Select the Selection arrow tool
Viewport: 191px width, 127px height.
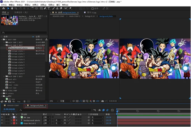coord(8,8)
